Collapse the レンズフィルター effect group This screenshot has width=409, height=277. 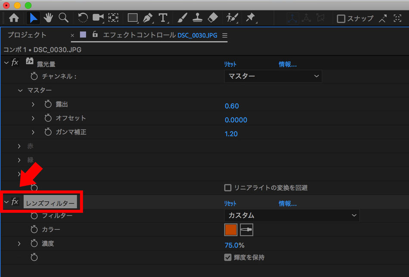click(x=6, y=202)
